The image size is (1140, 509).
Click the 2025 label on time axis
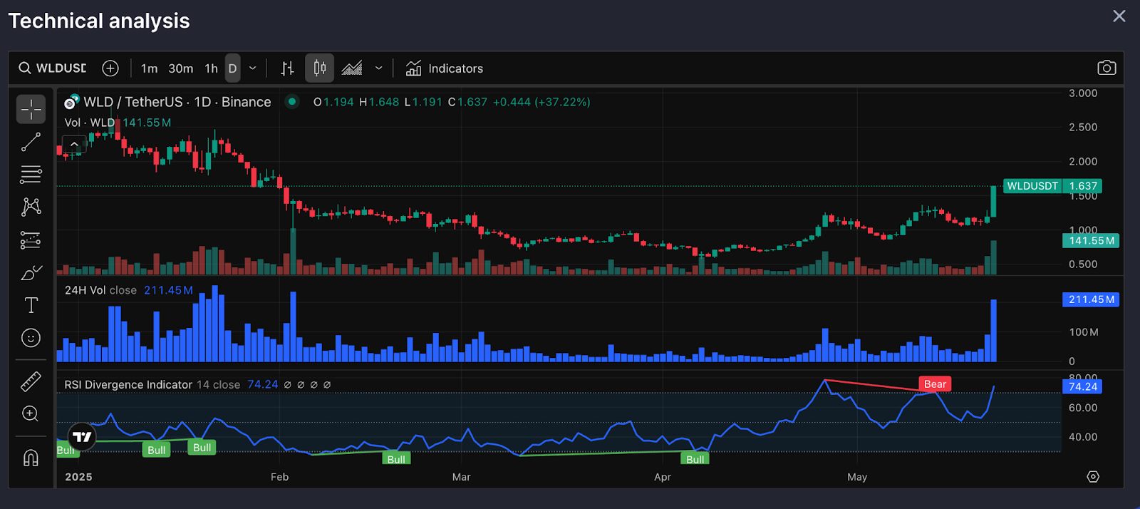click(x=78, y=477)
